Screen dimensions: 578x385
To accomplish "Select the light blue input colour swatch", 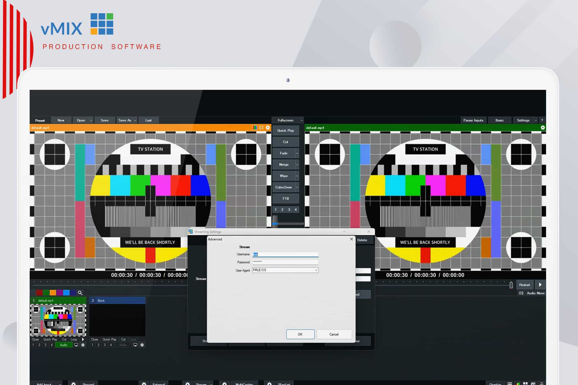I will (66, 293).
